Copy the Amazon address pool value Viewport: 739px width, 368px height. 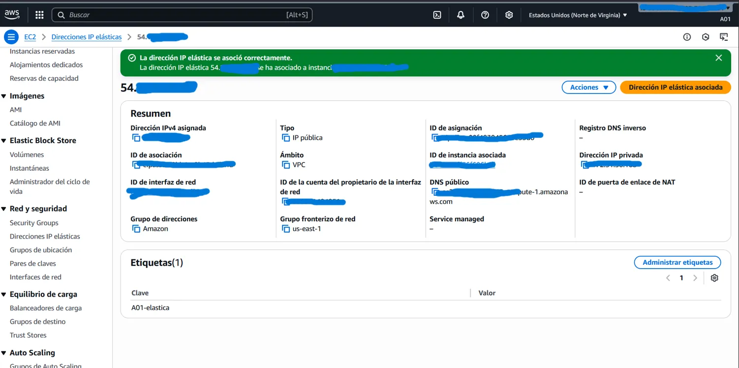click(136, 229)
